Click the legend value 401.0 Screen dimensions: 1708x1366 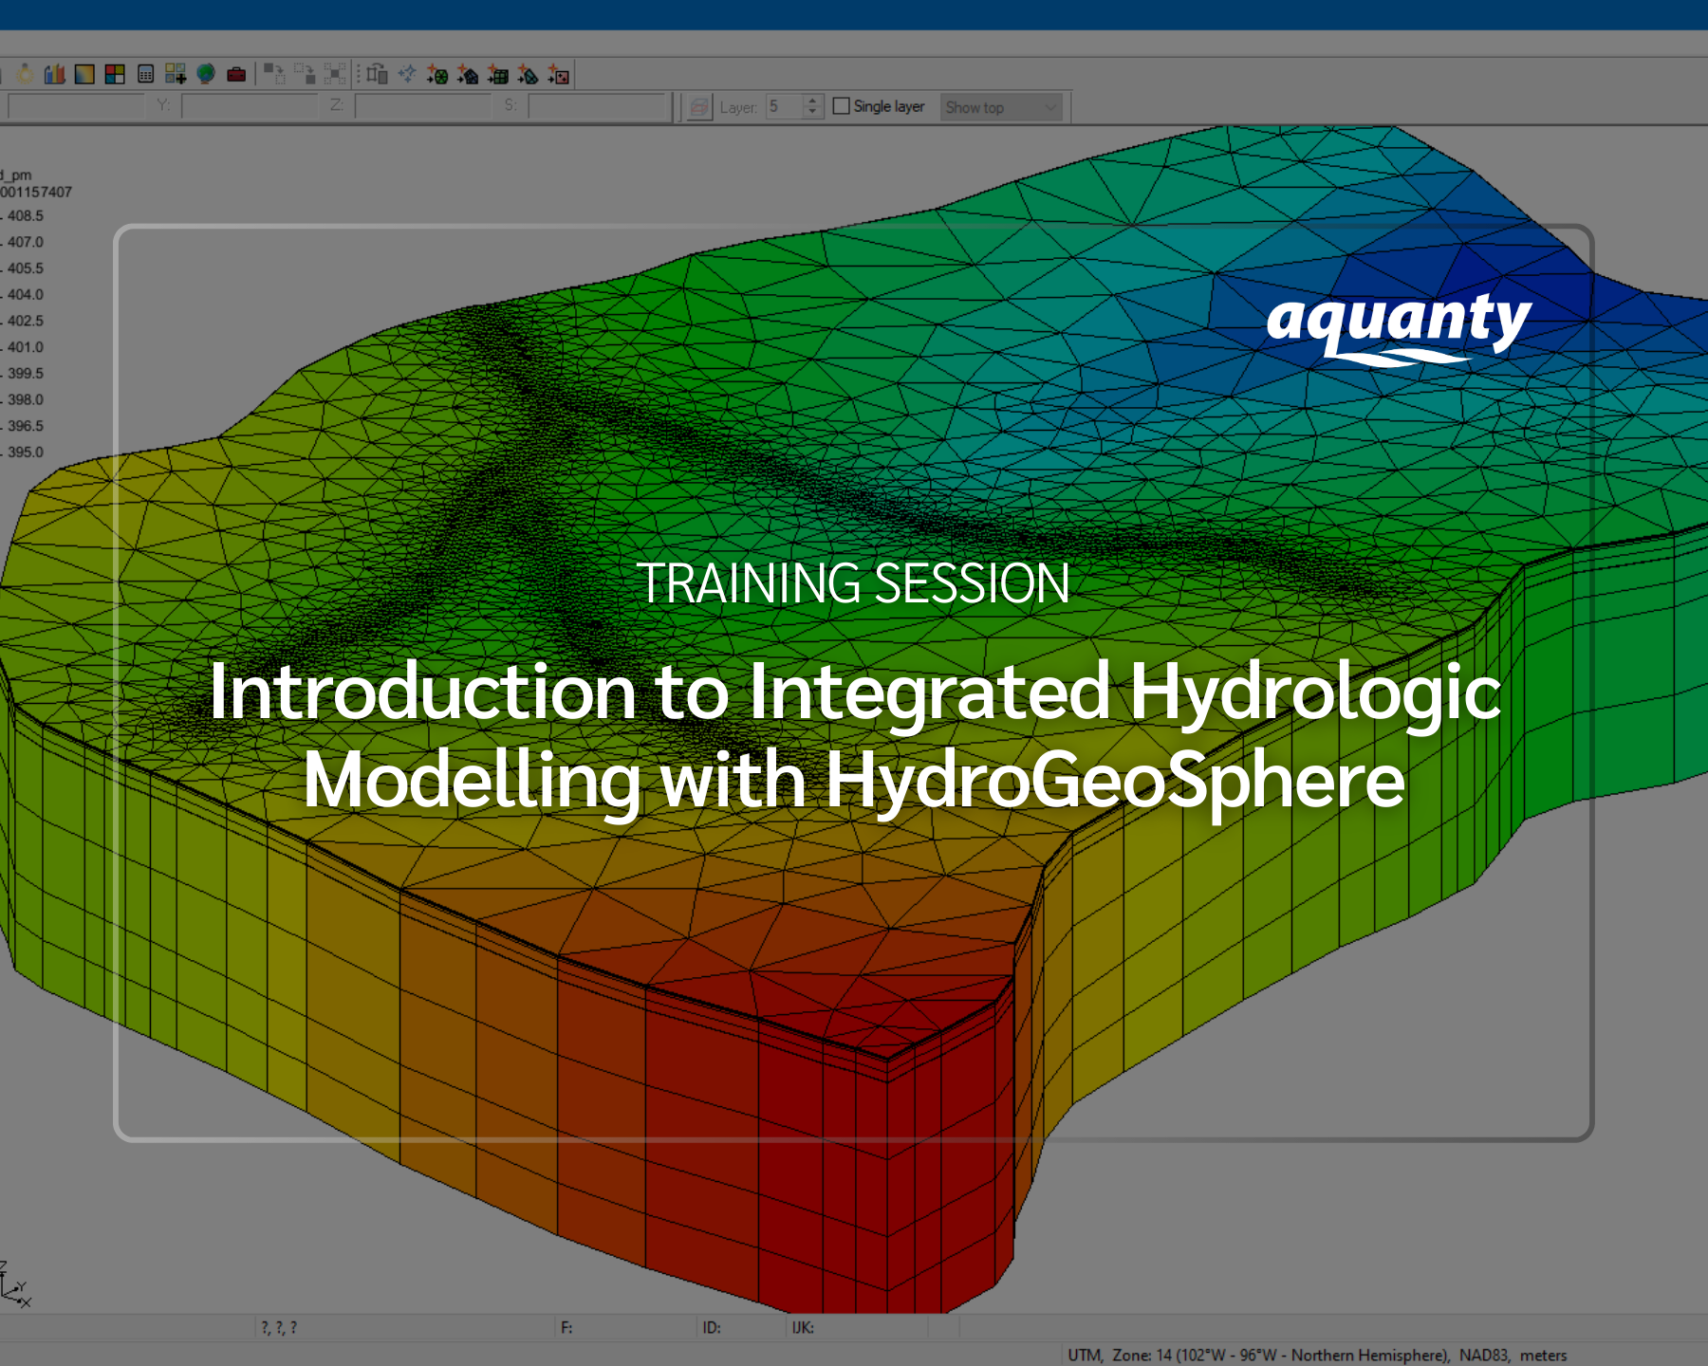pos(26,347)
